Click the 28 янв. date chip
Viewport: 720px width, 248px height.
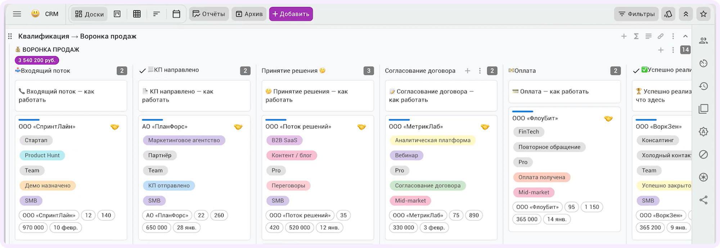click(186, 228)
